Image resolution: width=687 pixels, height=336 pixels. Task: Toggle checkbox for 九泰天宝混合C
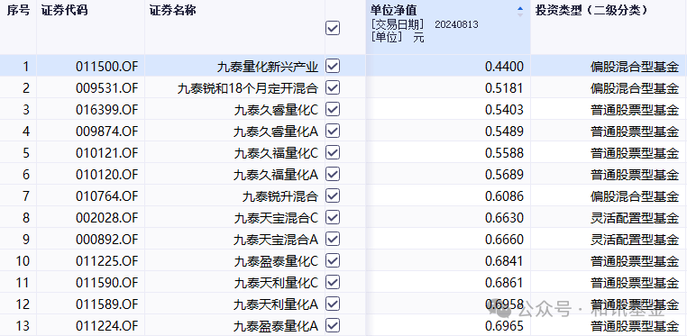333,218
